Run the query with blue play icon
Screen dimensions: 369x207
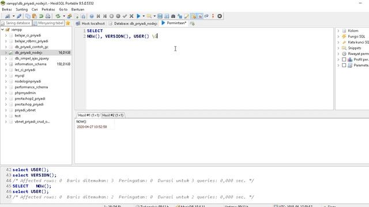coord(138,16)
